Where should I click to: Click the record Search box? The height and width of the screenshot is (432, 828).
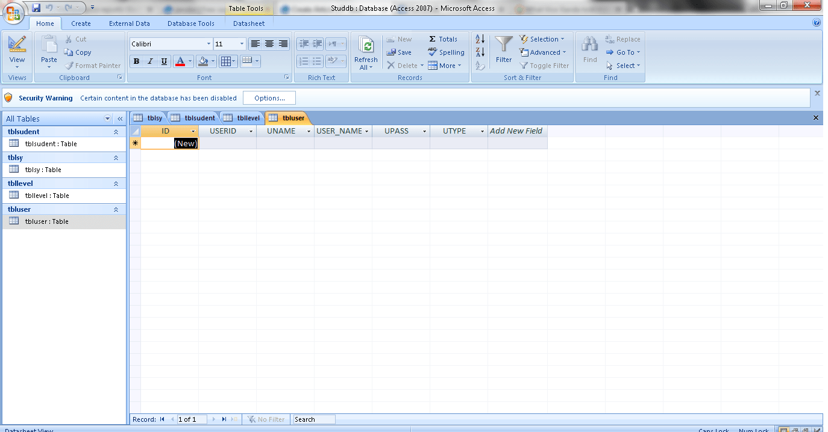(313, 419)
